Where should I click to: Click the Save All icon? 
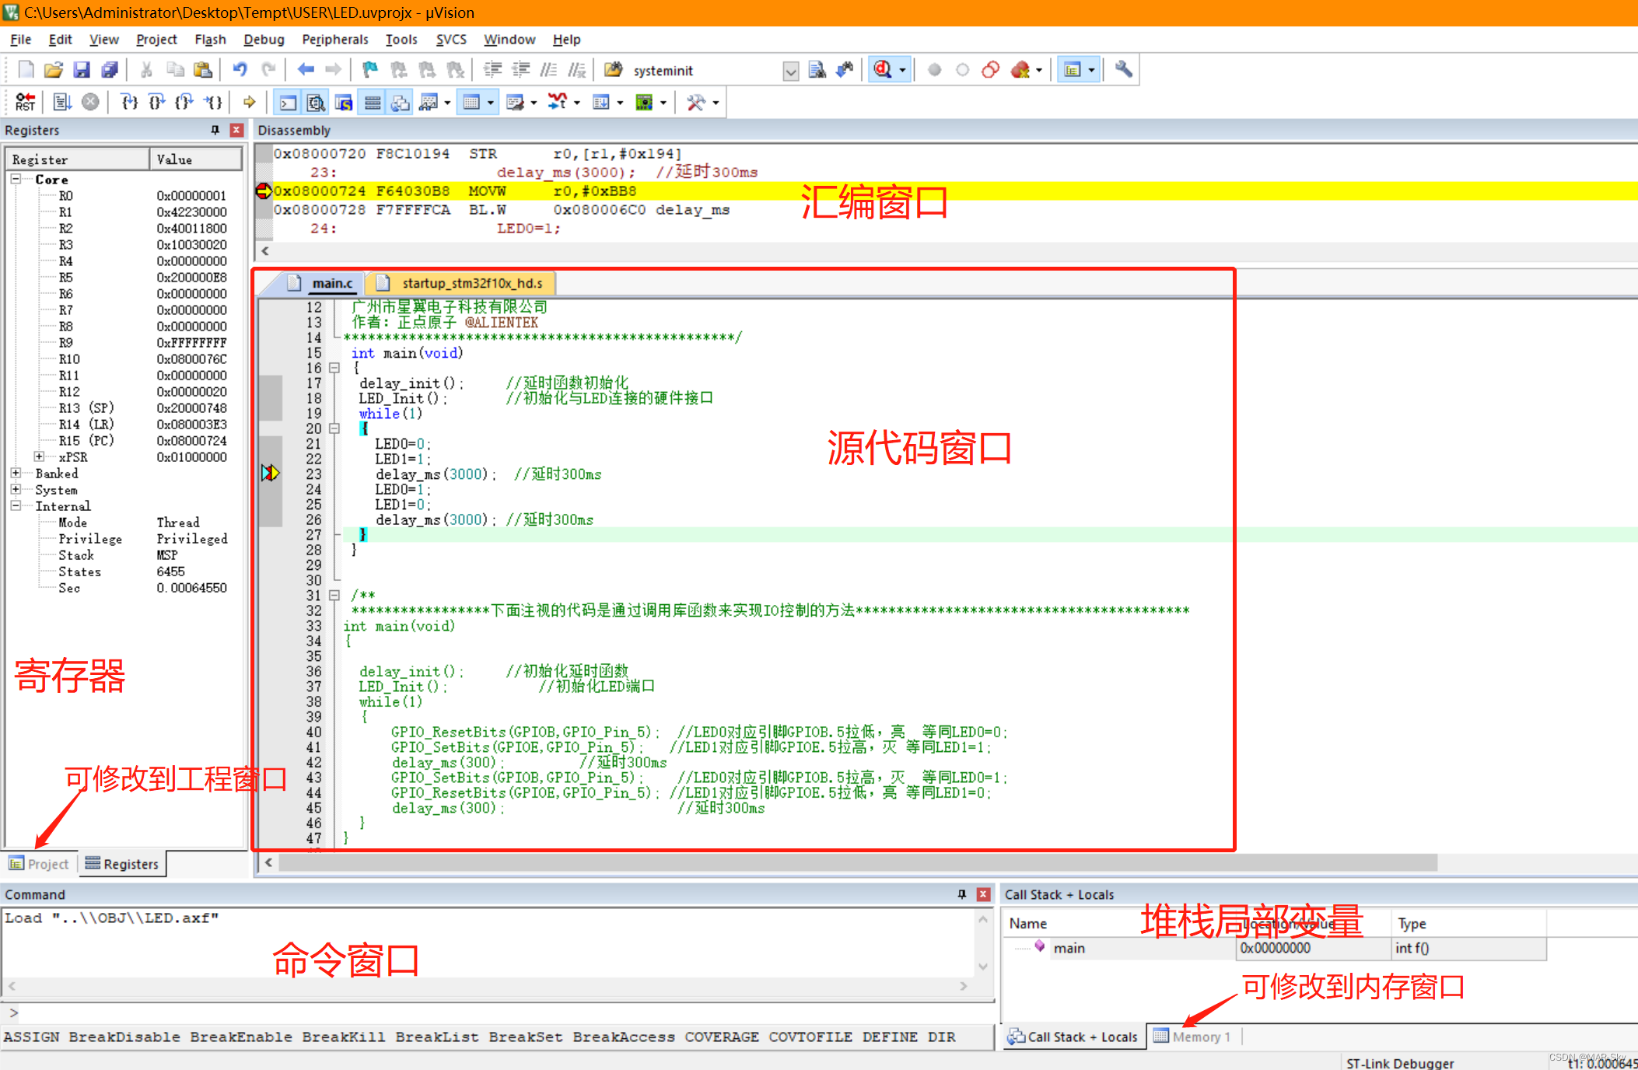coord(110,70)
